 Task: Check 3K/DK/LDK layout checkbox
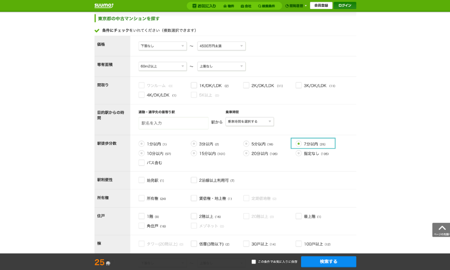coord(298,85)
